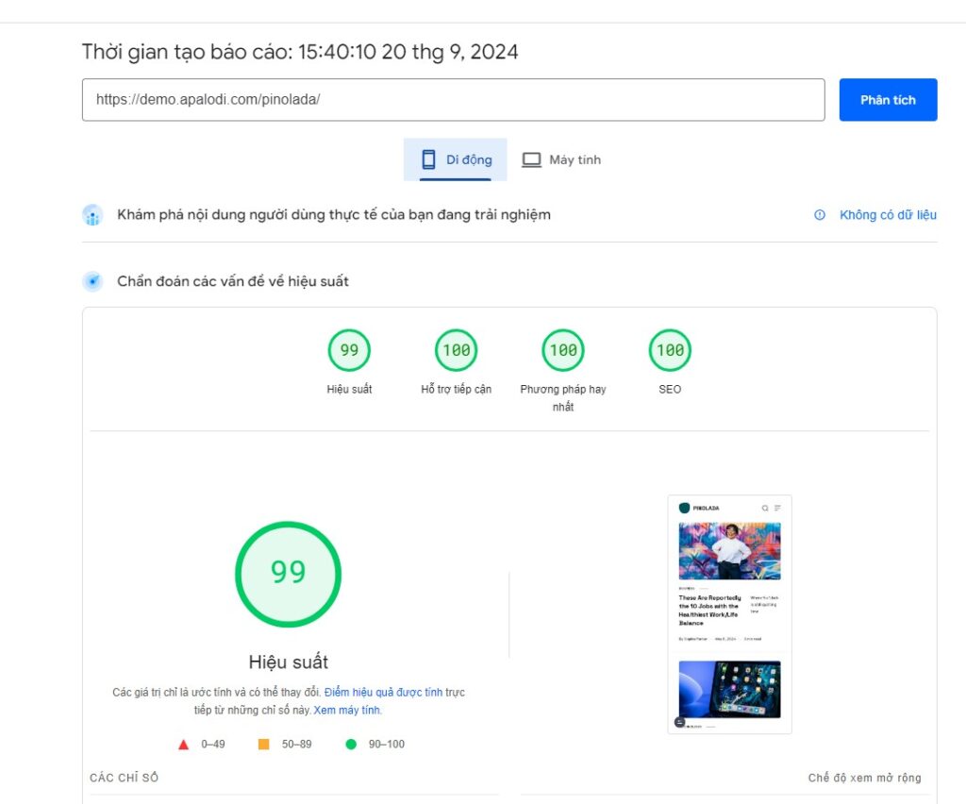
Task: Click the 100 Hỗ trợ tiếp cận gauge
Action: coord(456,349)
